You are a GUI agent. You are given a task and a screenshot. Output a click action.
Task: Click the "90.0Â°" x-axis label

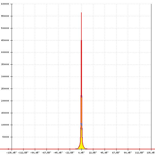128,153
